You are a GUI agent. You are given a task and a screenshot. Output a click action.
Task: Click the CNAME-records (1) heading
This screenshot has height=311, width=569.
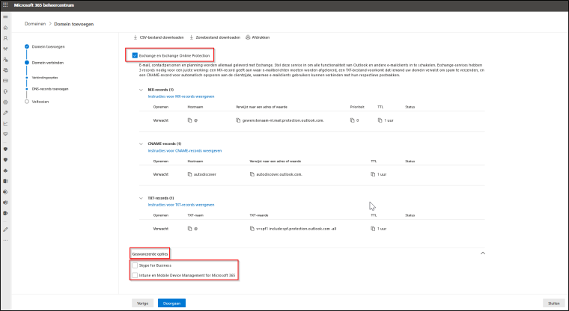(x=165, y=144)
